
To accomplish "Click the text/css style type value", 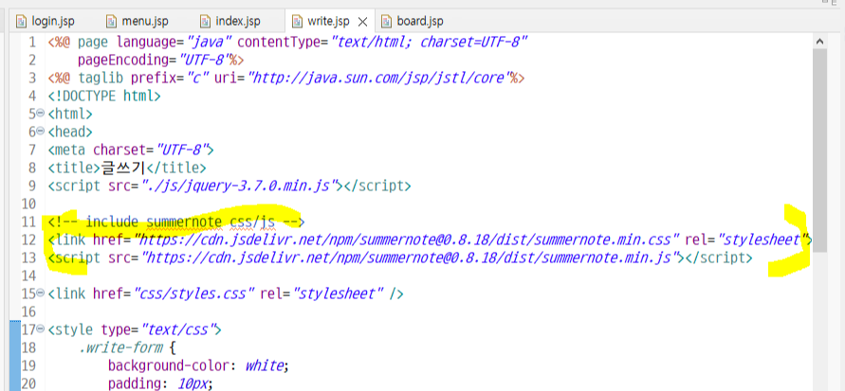I will pyautogui.click(x=177, y=329).
